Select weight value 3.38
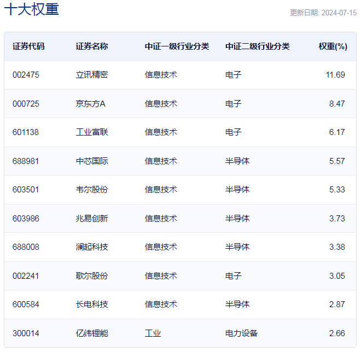Viewport: 361px width, 352px height. point(337,247)
